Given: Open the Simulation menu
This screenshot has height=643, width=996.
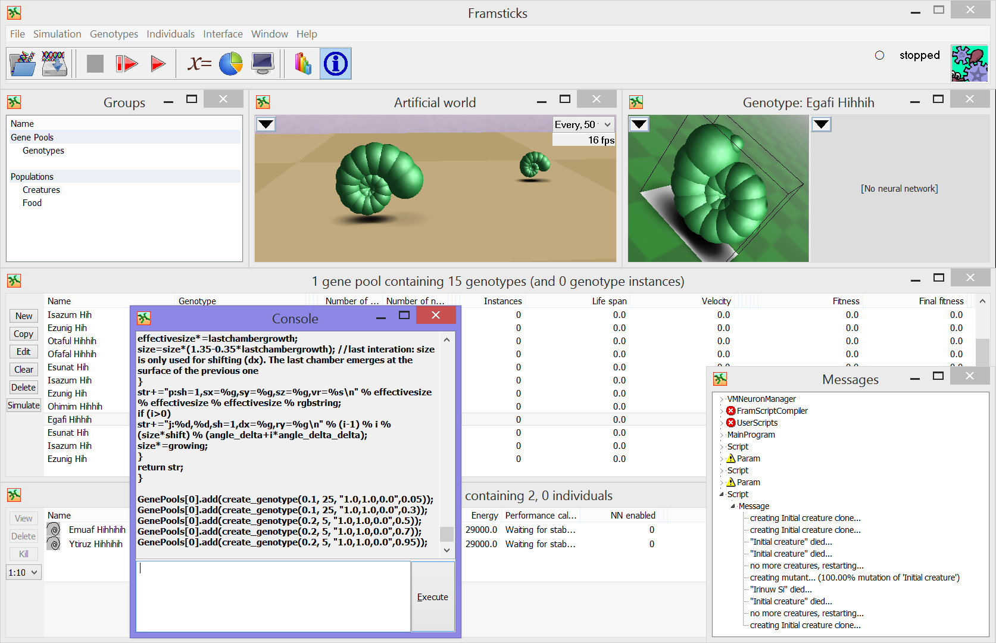Looking at the screenshot, I should click(57, 34).
